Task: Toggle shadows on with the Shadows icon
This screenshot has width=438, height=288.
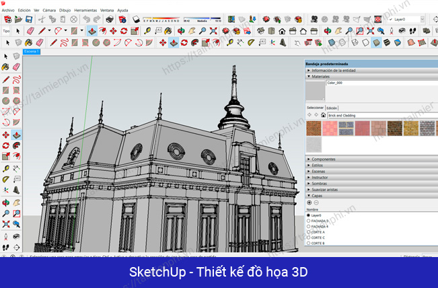Action: (136, 20)
